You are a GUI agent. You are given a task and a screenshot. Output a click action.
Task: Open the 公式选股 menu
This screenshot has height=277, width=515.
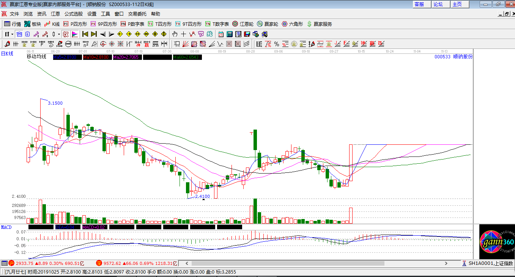click(74, 14)
